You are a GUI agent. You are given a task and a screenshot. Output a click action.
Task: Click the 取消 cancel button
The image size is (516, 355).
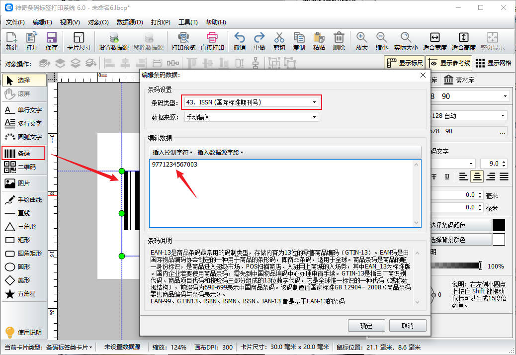(408, 326)
